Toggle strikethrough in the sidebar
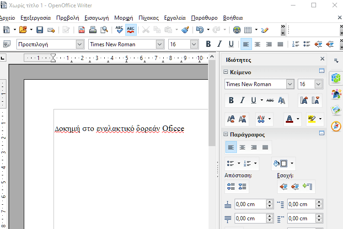 click(x=270, y=100)
